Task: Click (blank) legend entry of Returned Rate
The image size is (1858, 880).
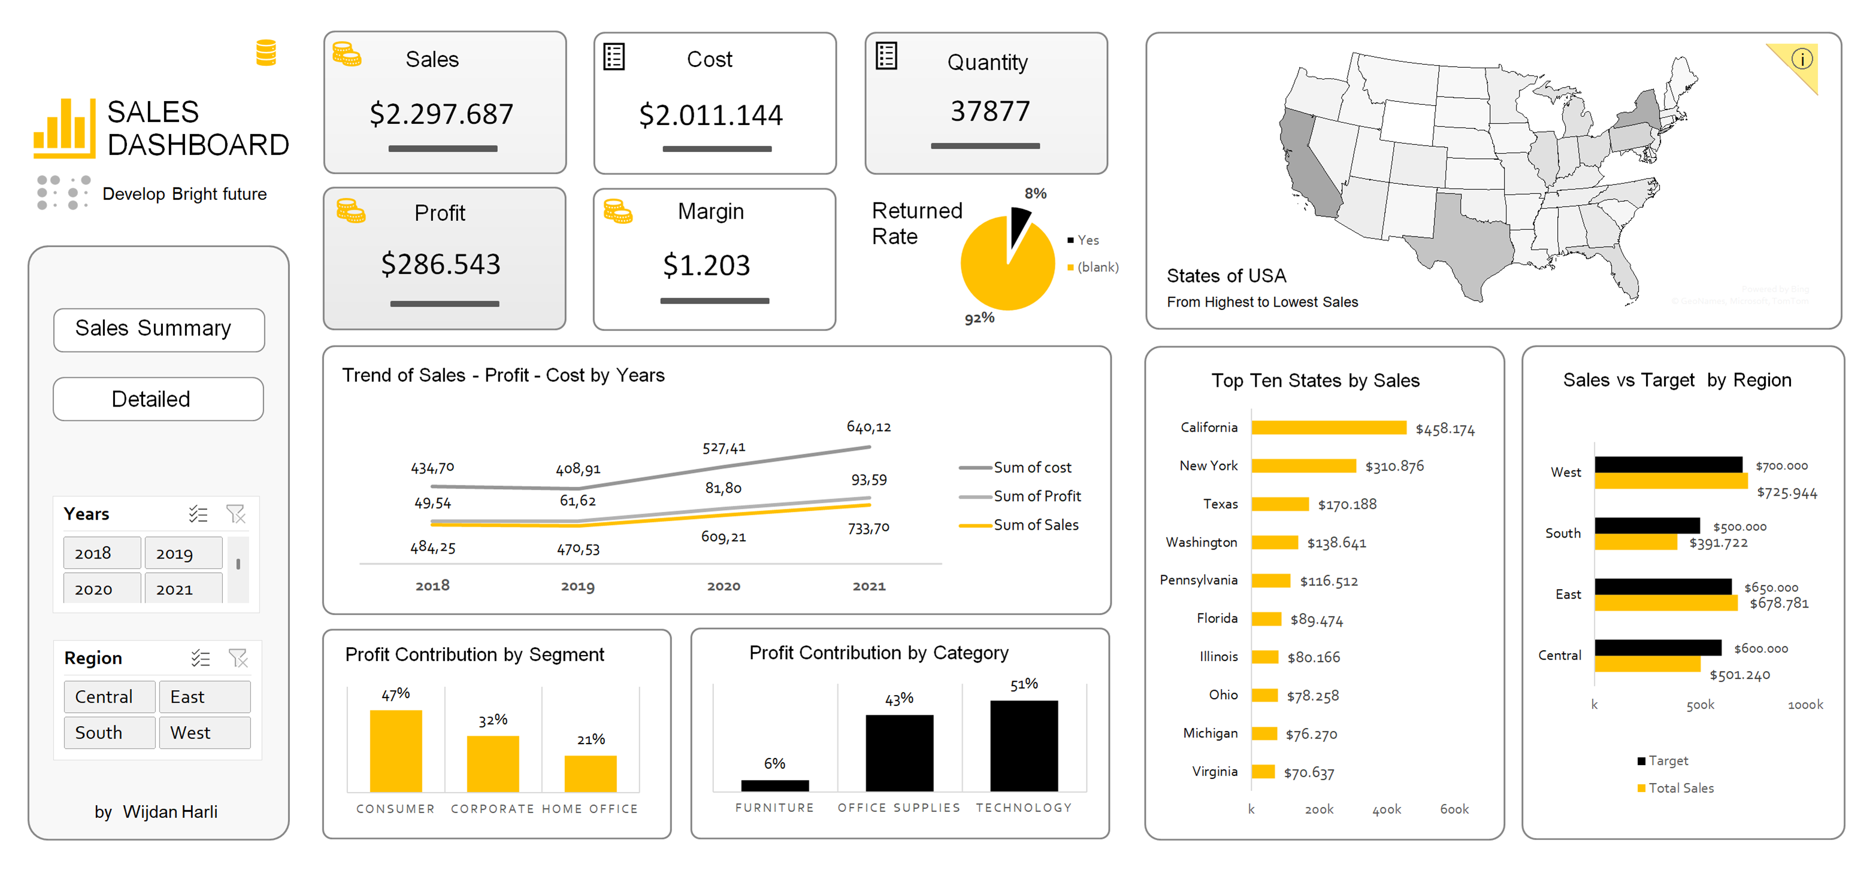Action: click(x=1093, y=266)
